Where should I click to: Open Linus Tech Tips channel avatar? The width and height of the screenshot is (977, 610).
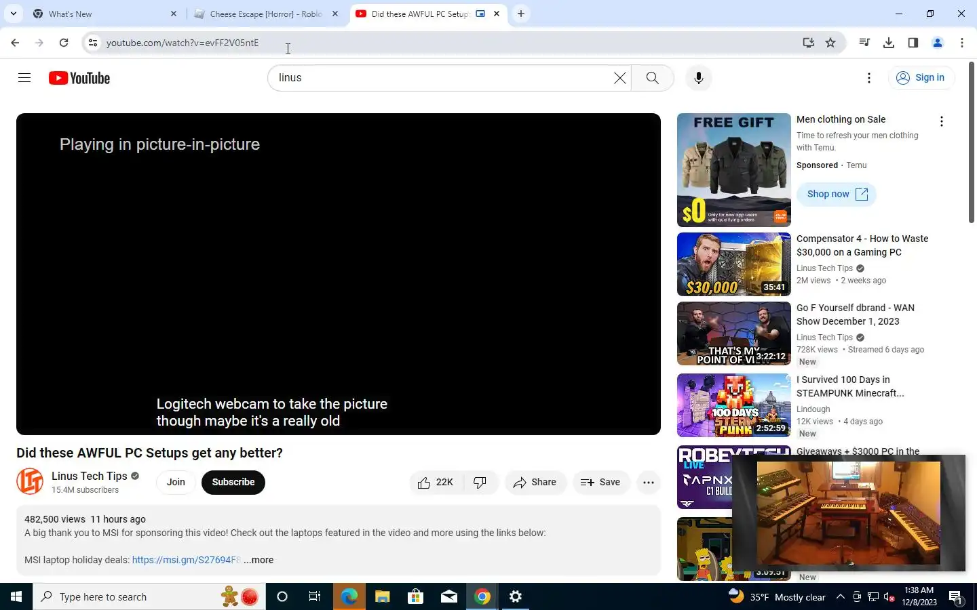point(30,482)
